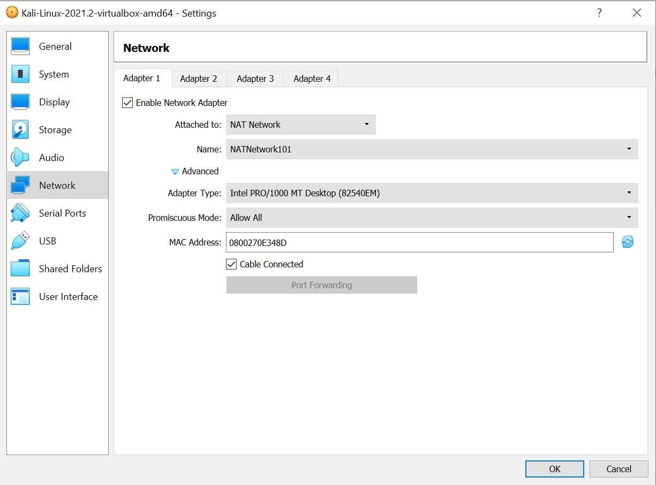This screenshot has height=485, width=656.
Task: Open the Promiscuous Mode dropdown
Action: click(x=432, y=218)
